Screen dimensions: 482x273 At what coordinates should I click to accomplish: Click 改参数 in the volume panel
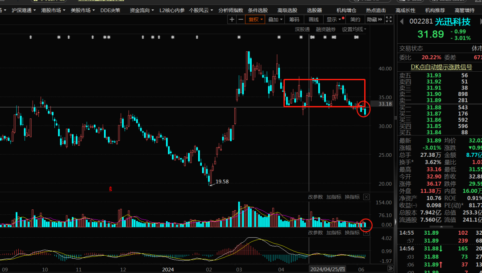point(315,197)
